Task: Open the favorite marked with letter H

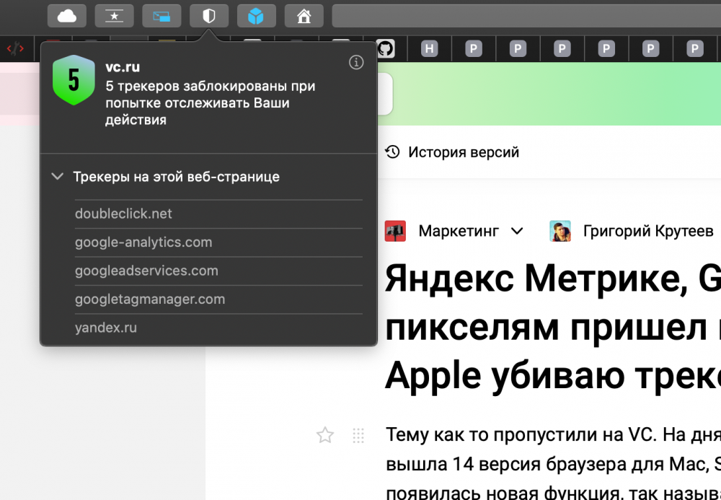Action: pyautogui.click(x=430, y=48)
